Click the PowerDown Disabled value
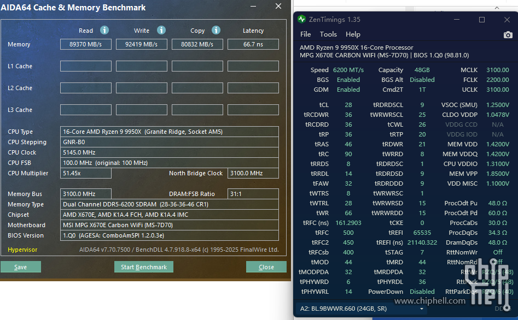 point(422,292)
